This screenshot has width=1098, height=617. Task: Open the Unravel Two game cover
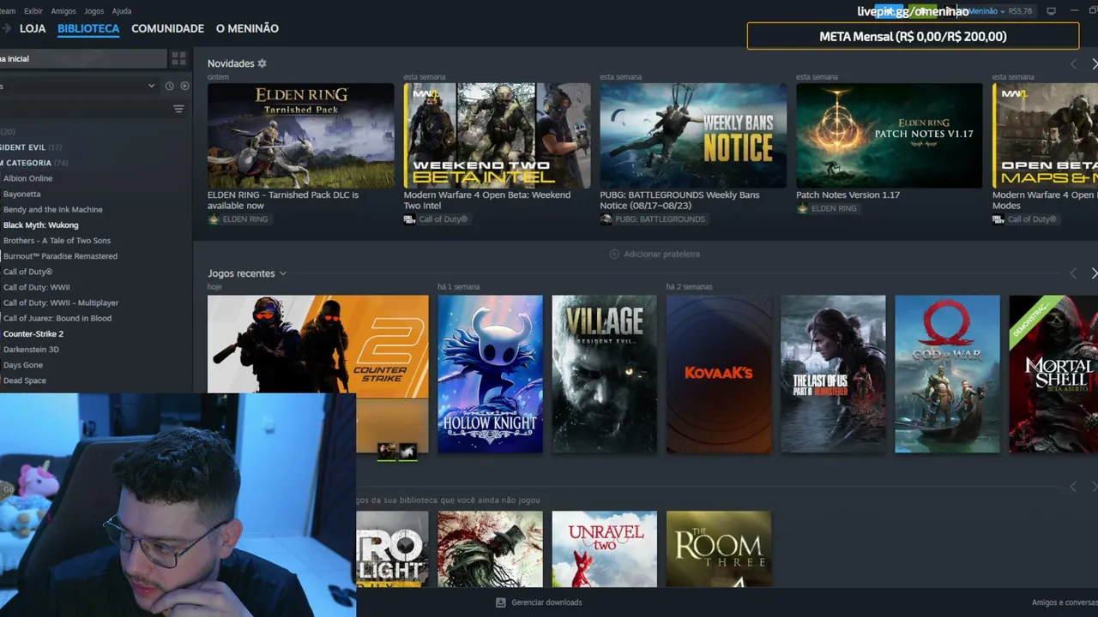coord(605,549)
